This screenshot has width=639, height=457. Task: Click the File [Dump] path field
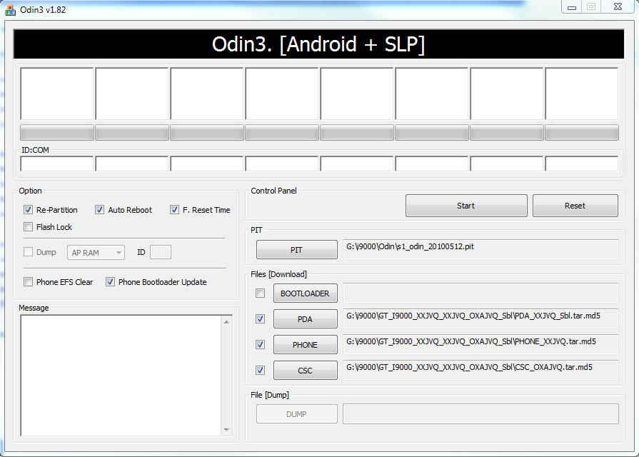[x=481, y=413]
